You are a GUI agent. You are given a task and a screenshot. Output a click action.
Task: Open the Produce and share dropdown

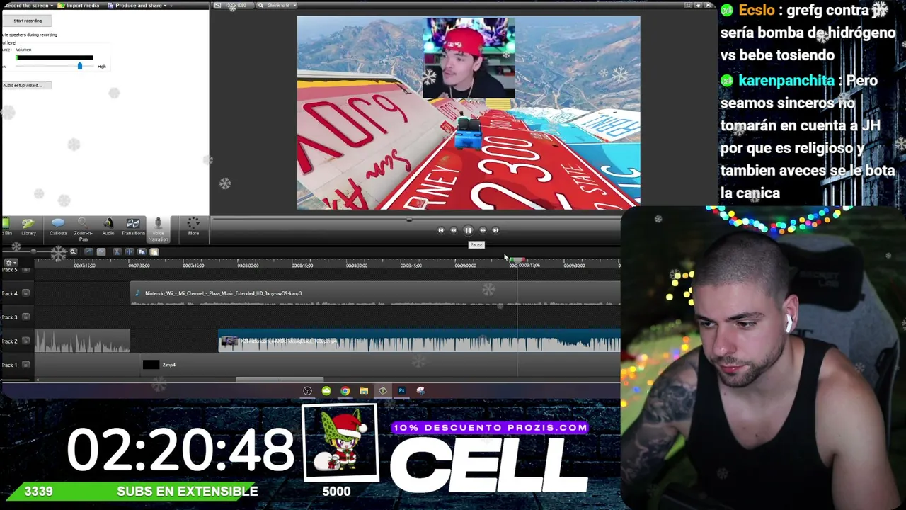point(138,6)
